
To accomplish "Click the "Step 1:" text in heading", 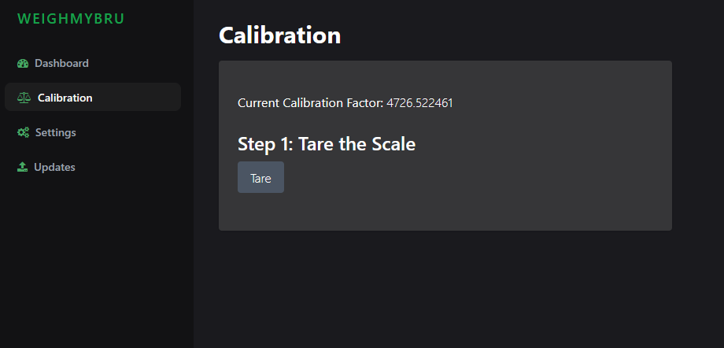I will click(265, 144).
